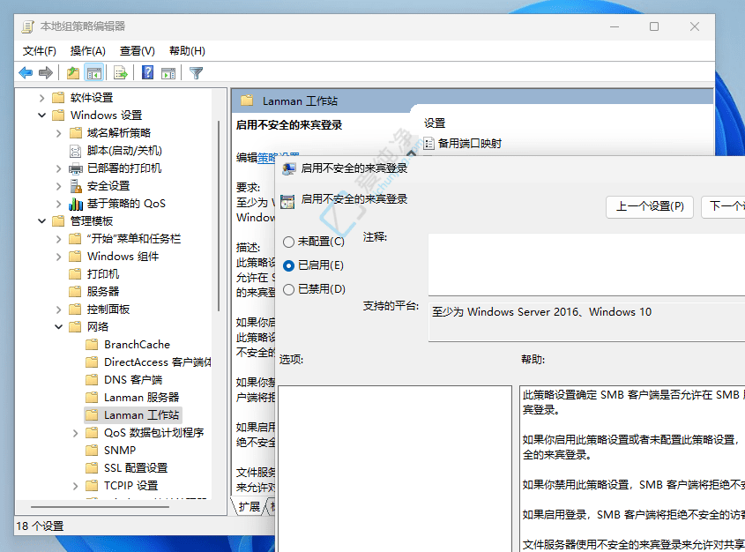745x552 pixels.
Task: Select the 已启用 radio button
Action: pyautogui.click(x=289, y=265)
